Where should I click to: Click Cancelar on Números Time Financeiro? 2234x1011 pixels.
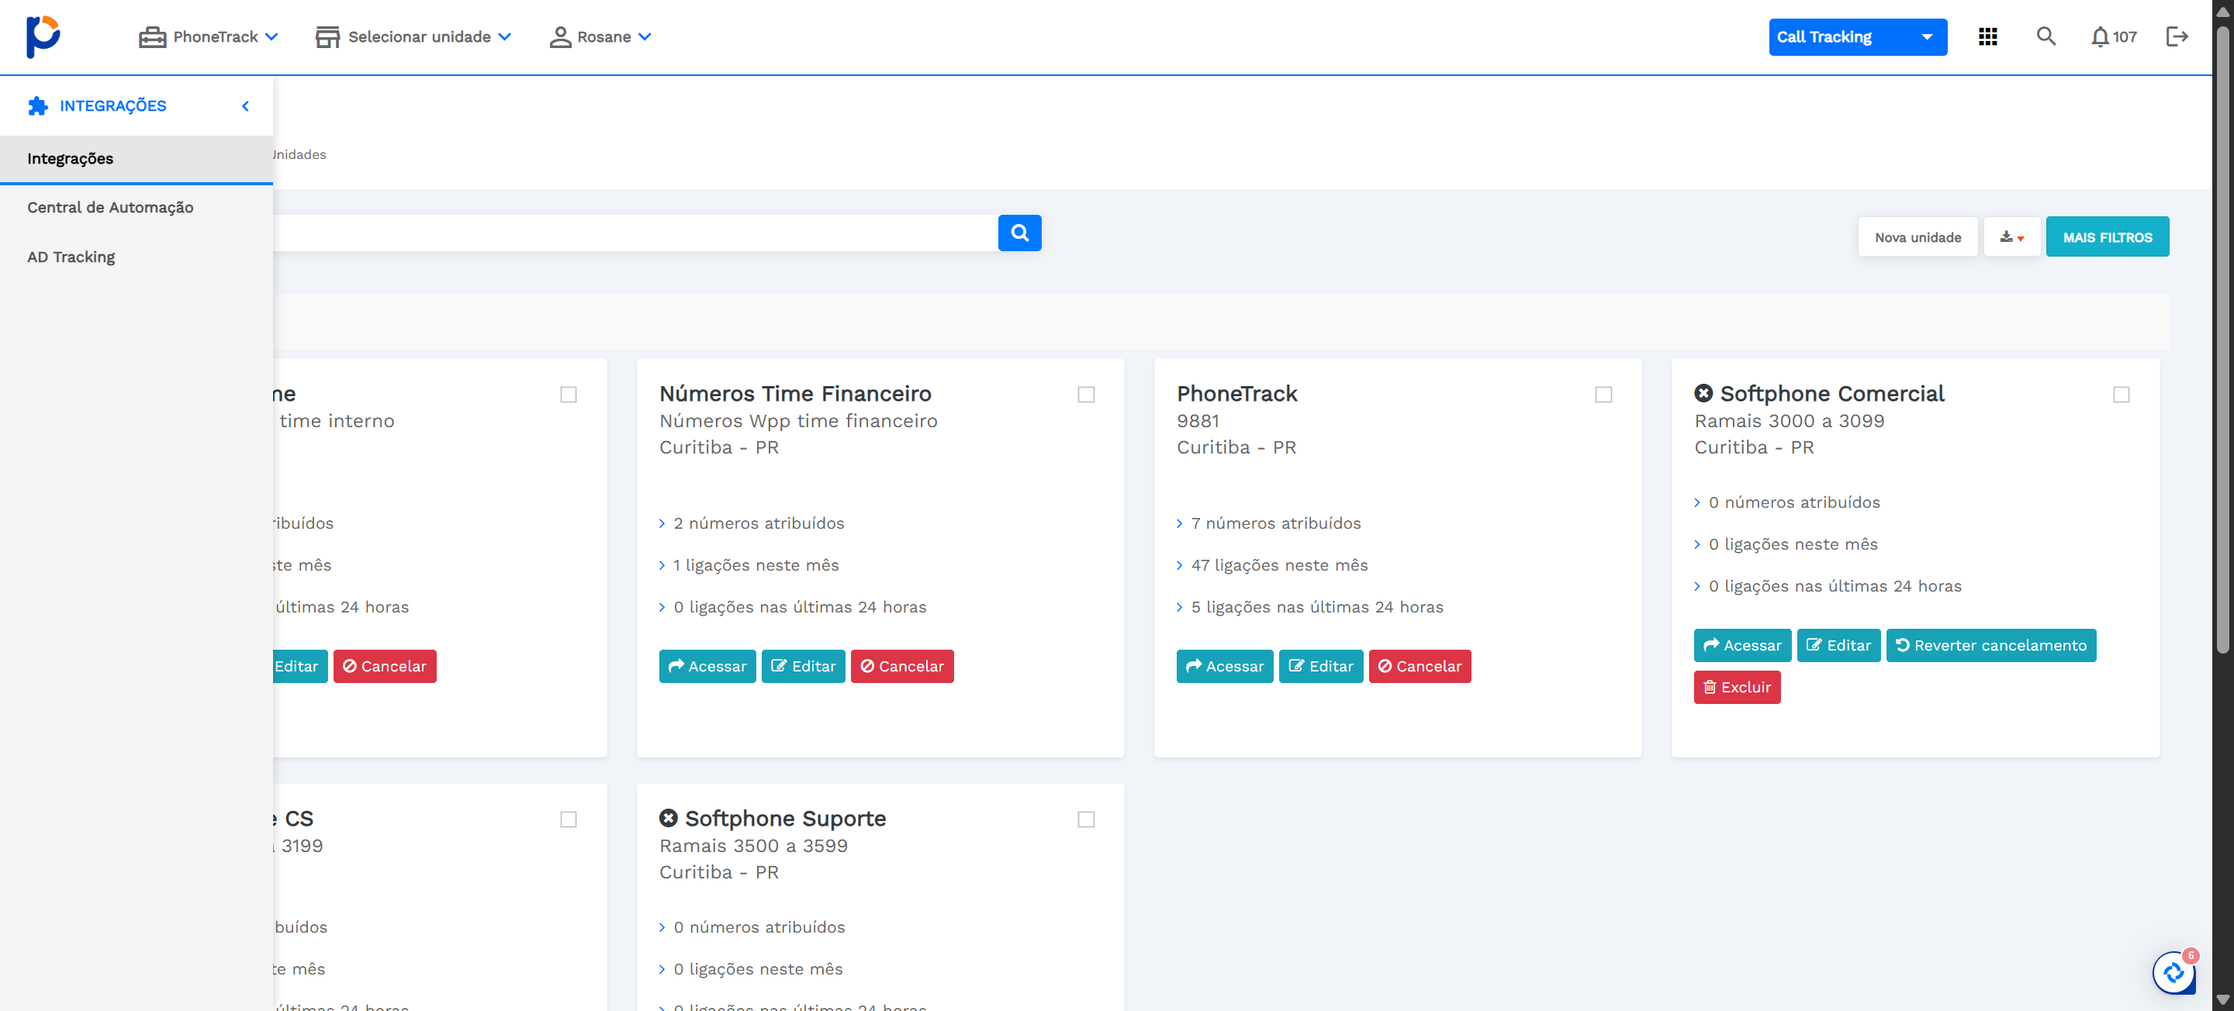tap(902, 666)
